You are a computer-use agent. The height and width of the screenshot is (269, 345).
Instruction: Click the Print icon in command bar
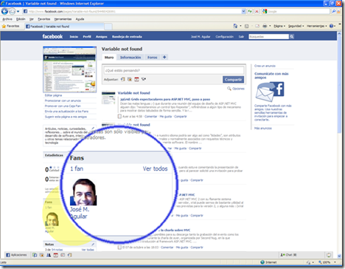[265, 26]
